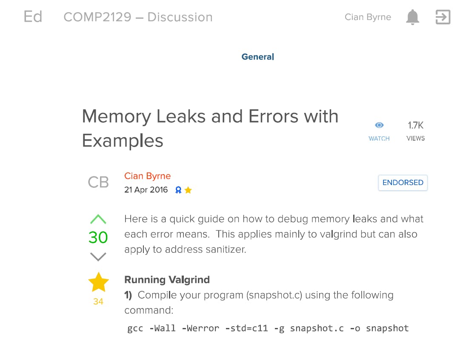
Task: Expand the views counter showing 1.7K
Action: [415, 125]
